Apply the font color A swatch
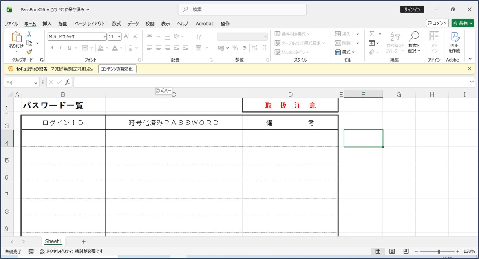 point(115,48)
